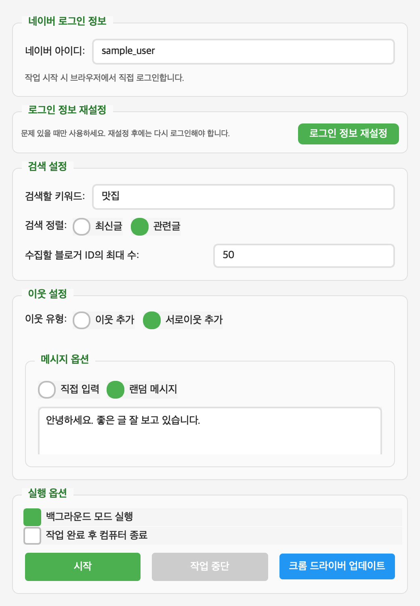Select 직접 입력 message option
420x606 pixels.
tap(46, 389)
